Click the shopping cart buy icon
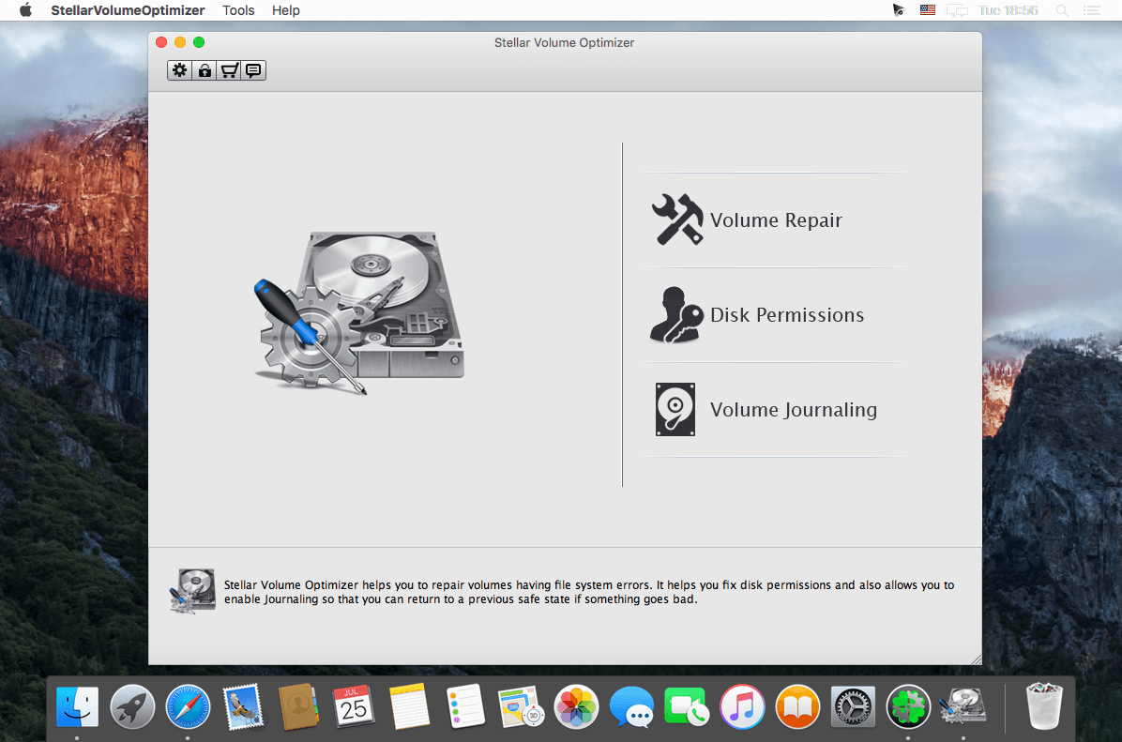Screen dimensions: 1122x742 [229, 70]
